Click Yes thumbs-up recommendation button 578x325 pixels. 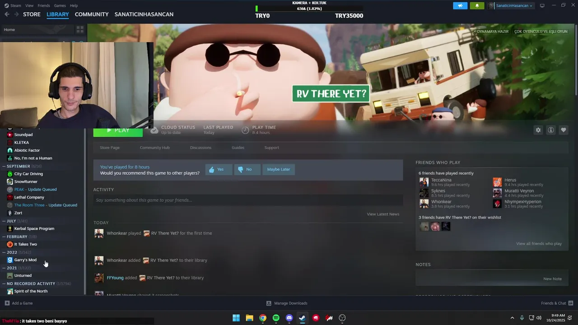pos(219,169)
